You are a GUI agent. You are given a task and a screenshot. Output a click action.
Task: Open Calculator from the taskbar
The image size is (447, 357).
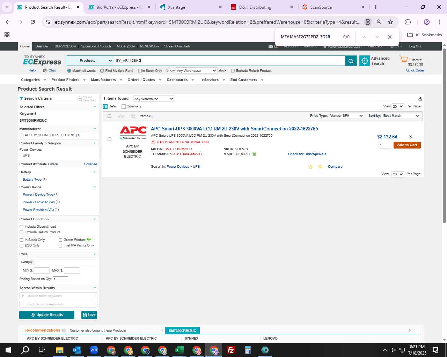point(248,350)
